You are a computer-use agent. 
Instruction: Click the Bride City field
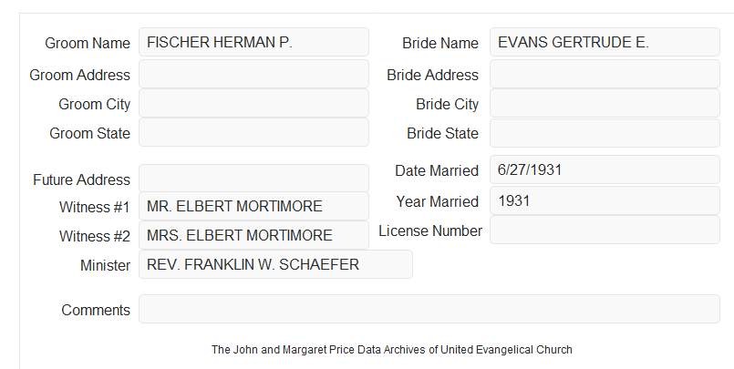[x=605, y=103]
